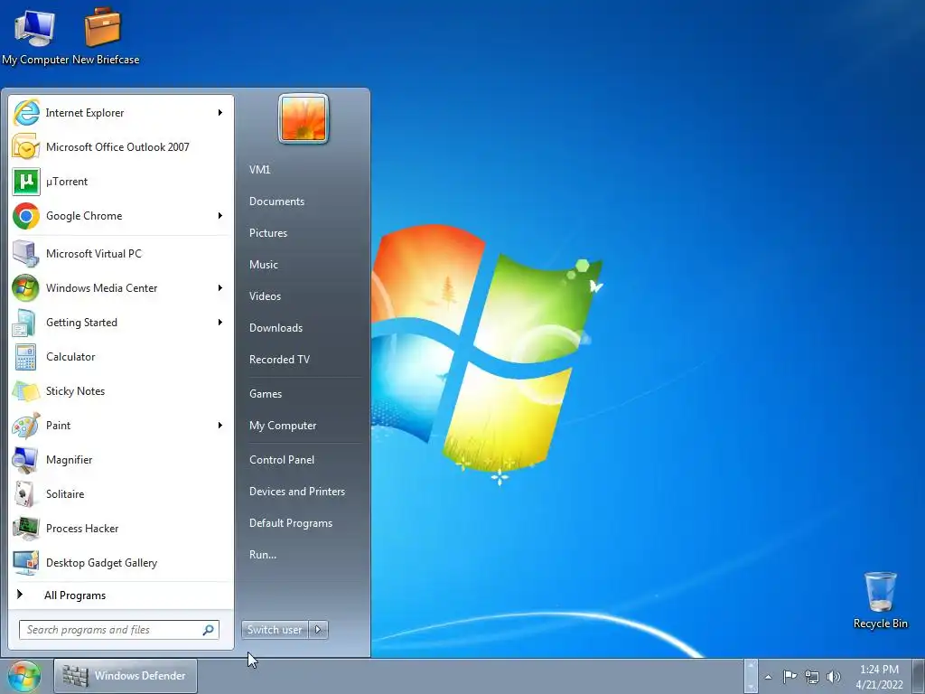Open Internet Explorer from Start menu icon
The width and height of the screenshot is (925, 694).
(26, 113)
